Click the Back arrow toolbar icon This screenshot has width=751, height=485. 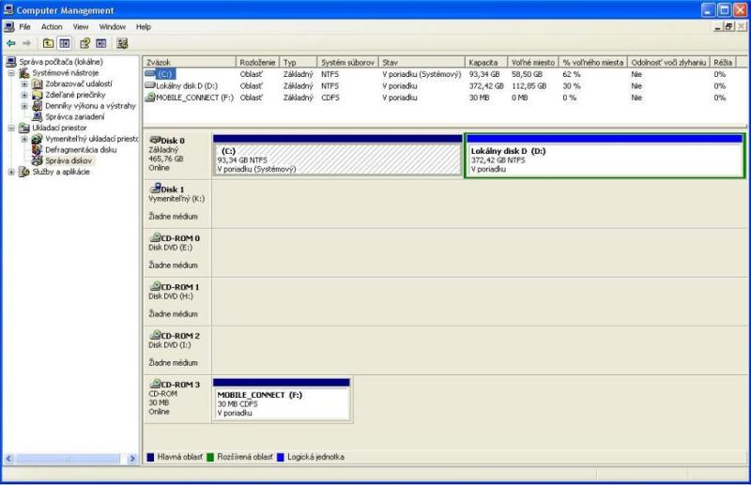[x=10, y=43]
